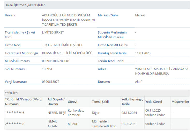Click the MERSİS number value 0039061807200001
The image size is (194, 131).
click(56, 61)
